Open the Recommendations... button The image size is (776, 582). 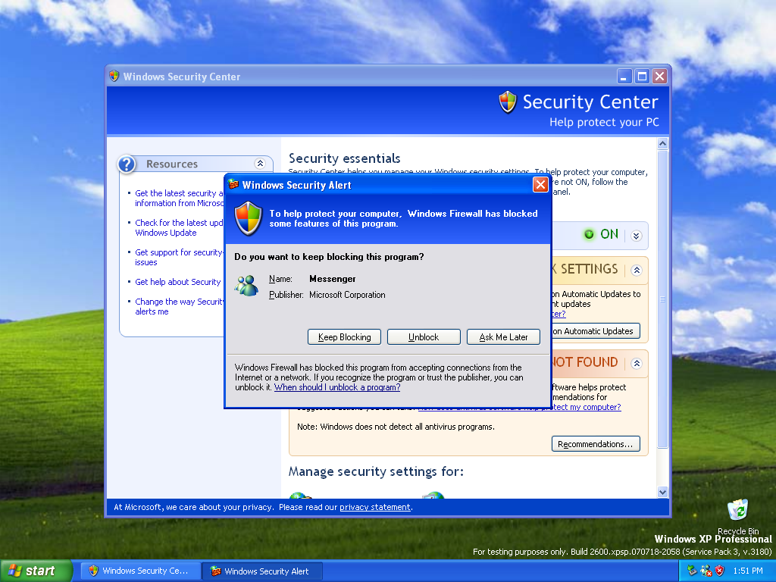(x=596, y=444)
